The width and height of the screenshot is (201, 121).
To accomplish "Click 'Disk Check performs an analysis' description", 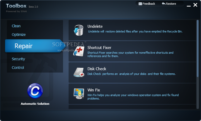I will [131, 74].
